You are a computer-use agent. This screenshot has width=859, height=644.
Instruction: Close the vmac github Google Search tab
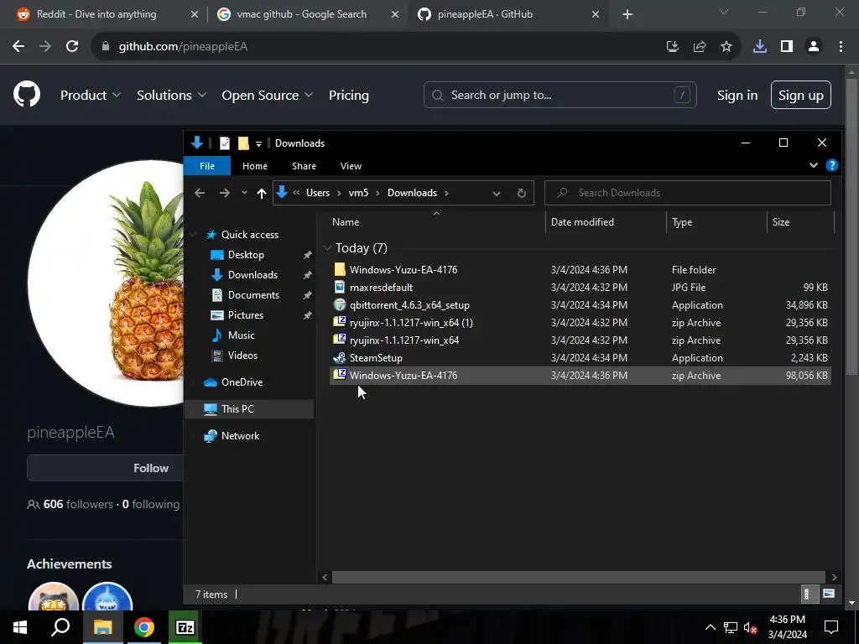(394, 15)
